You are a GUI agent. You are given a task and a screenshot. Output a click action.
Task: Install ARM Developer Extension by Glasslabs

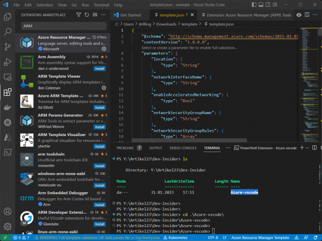[x=100, y=224]
